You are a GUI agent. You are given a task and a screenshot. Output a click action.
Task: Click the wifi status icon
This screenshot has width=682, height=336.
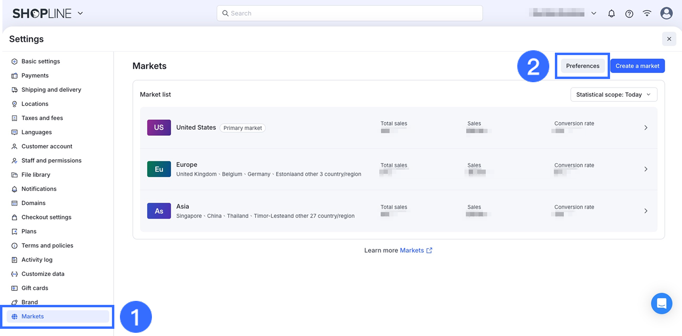tap(647, 14)
